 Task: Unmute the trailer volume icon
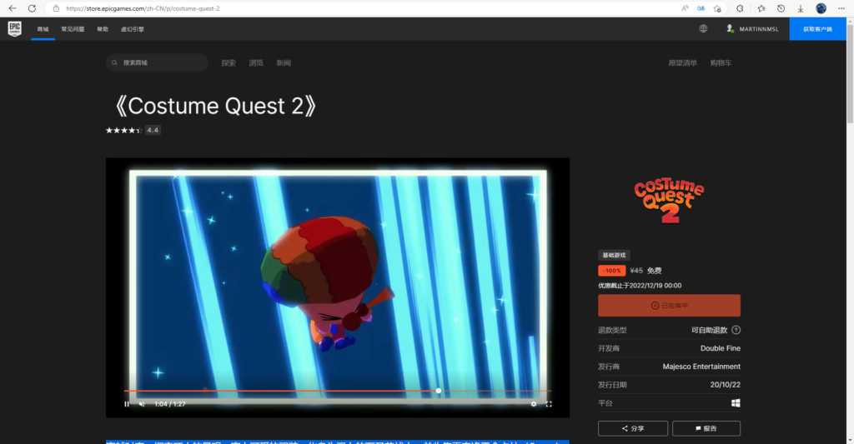pyautogui.click(x=142, y=404)
